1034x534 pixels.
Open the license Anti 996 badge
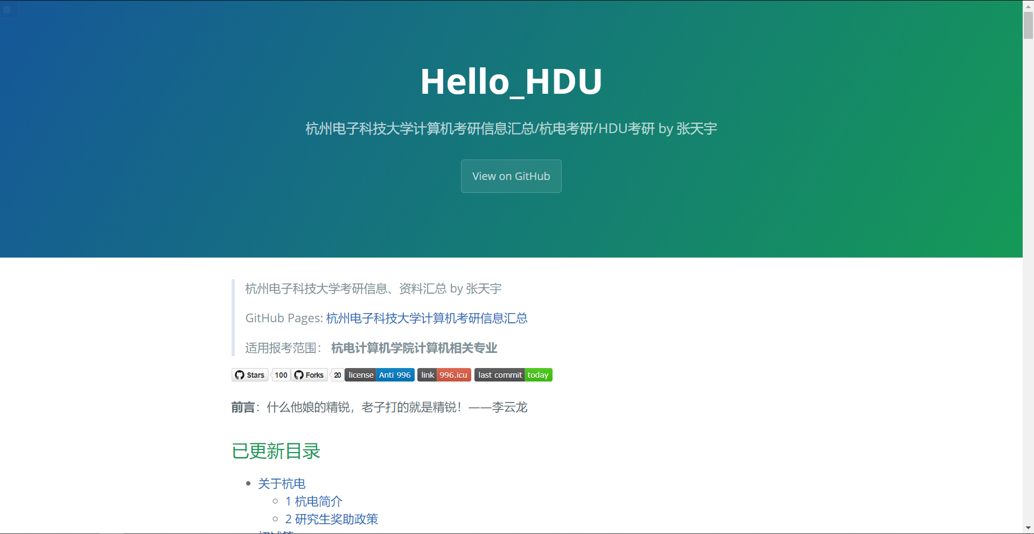click(x=380, y=375)
